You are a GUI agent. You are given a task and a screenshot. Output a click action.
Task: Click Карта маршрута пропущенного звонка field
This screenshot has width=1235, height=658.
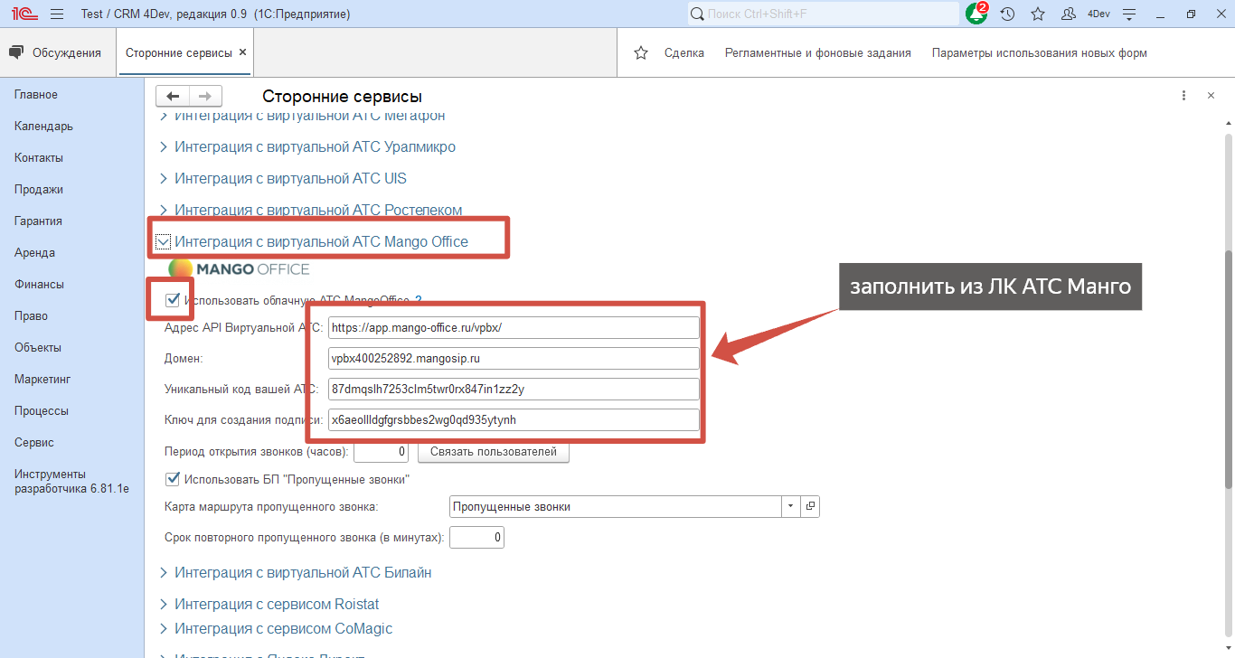coord(616,506)
